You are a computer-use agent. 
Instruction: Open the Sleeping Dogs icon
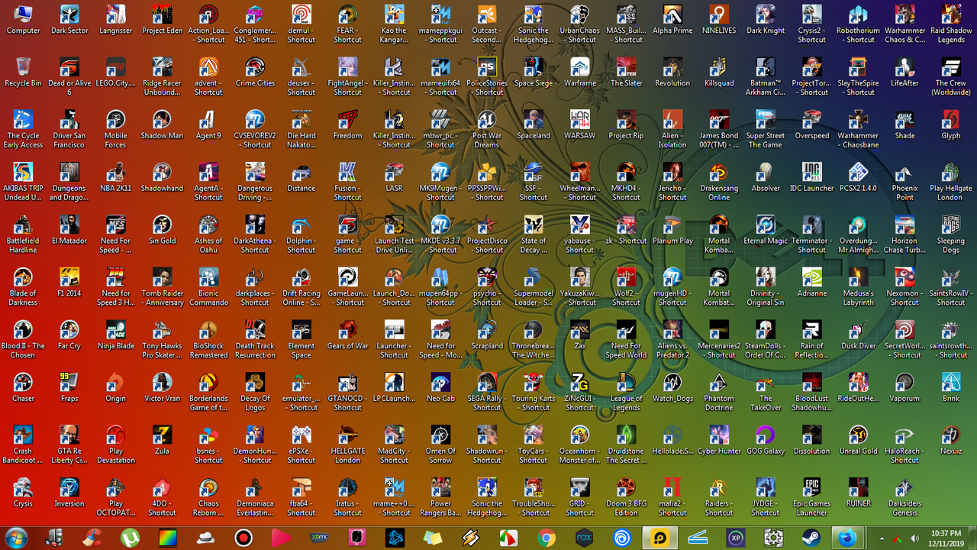coord(951,235)
